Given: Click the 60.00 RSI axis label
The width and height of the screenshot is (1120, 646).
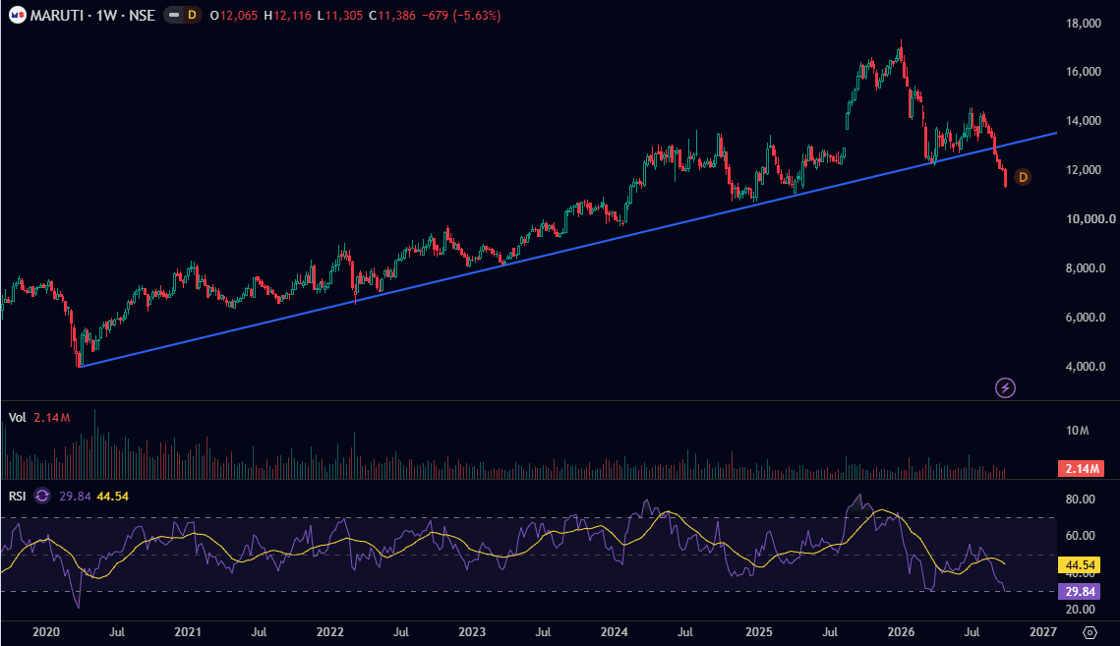Looking at the screenshot, I should 1080,536.
